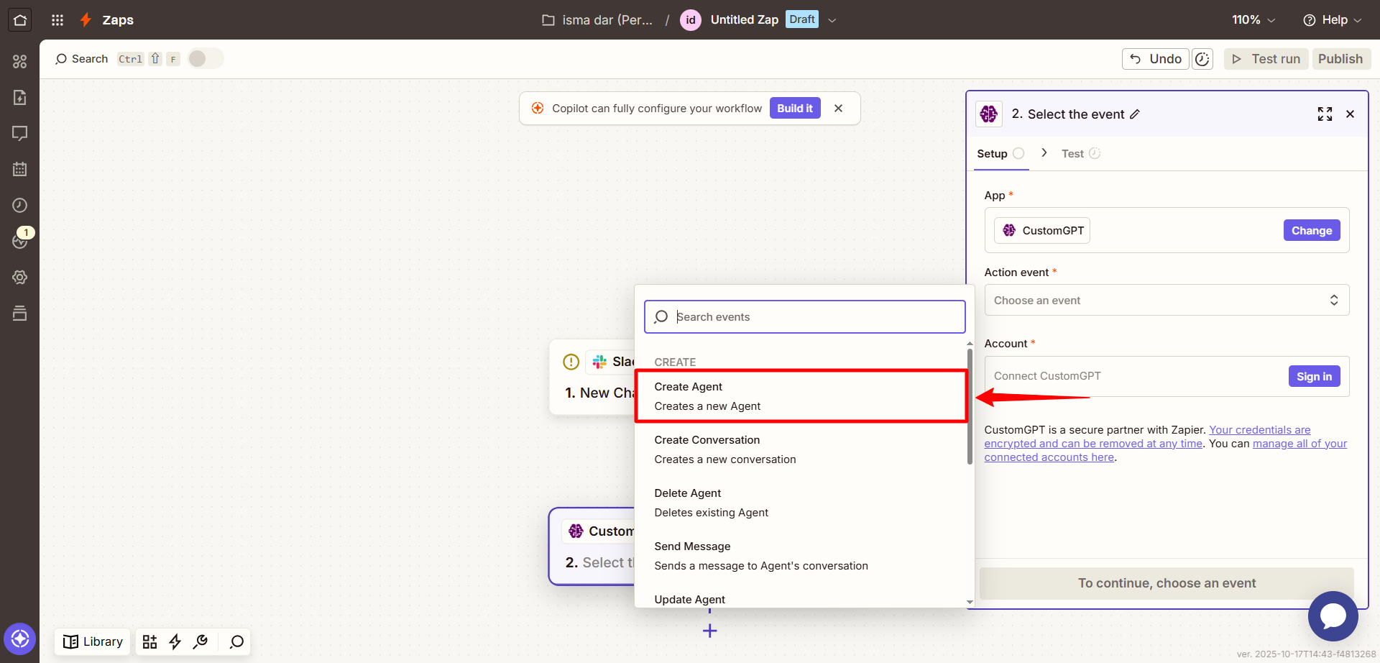Image resolution: width=1380 pixels, height=663 pixels.
Task: Open the calendar schedule sidebar icon
Action: [x=19, y=169]
